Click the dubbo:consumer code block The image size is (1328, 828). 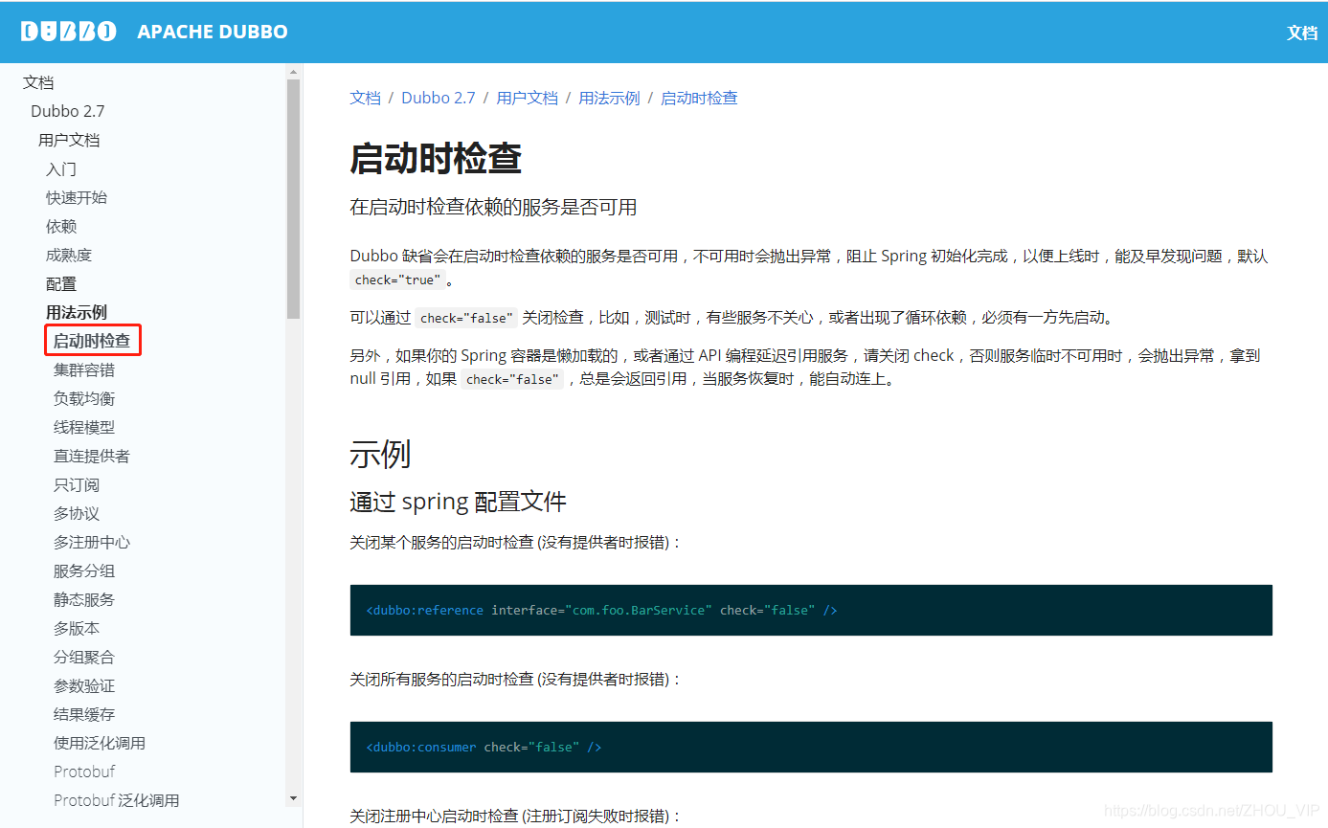point(811,747)
